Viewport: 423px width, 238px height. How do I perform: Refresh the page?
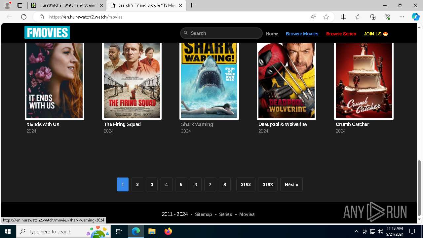24,17
